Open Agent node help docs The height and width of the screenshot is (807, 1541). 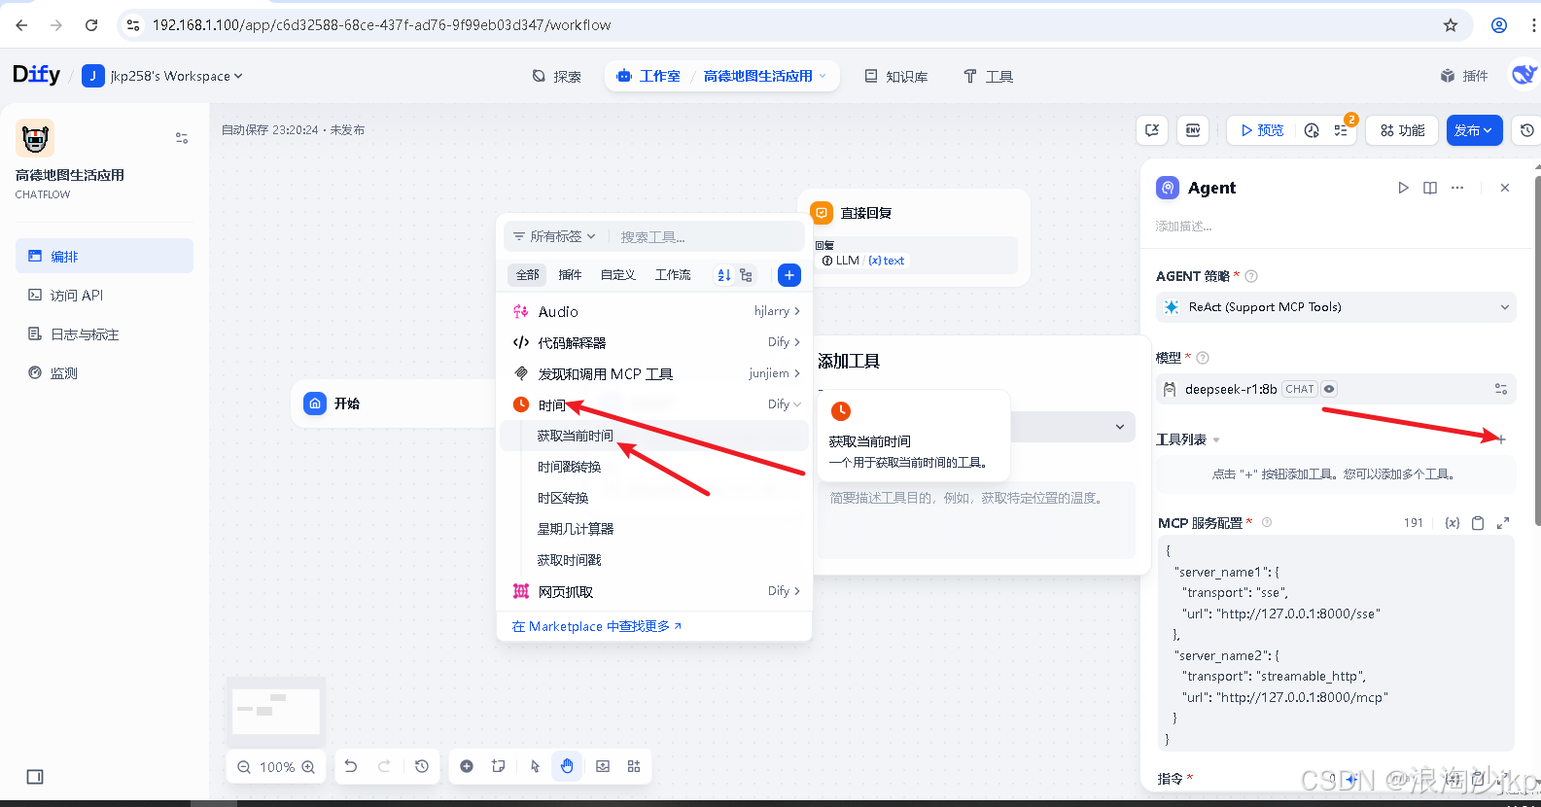(1429, 188)
